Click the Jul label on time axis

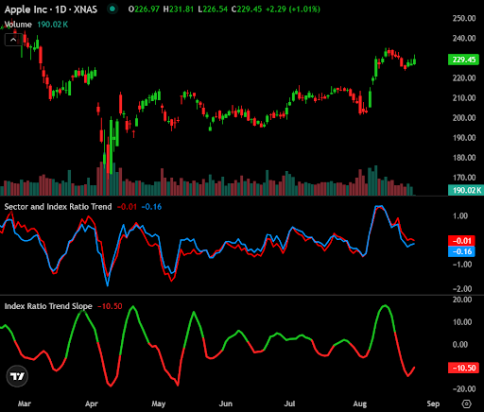[x=289, y=403]
